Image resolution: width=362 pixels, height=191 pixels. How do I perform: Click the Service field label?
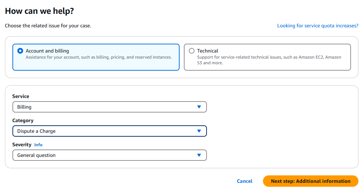[21, 96]
